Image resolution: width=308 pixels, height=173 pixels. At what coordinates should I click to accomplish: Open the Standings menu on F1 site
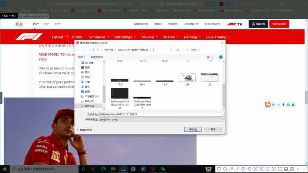[125, 37]
